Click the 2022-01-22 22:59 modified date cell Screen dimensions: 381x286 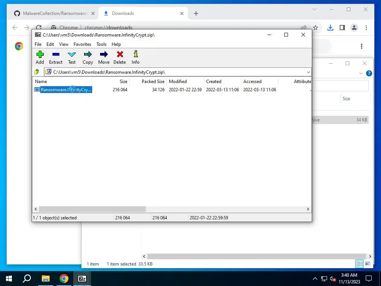[x=185, y=89]
